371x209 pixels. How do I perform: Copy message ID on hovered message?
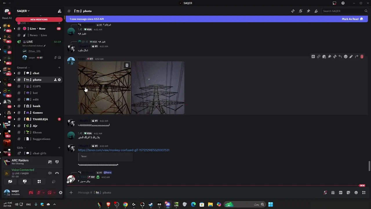(x=313, y=57)
